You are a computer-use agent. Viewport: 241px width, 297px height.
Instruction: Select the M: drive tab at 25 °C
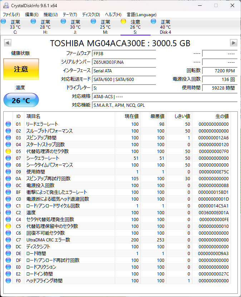pos(105,27)
